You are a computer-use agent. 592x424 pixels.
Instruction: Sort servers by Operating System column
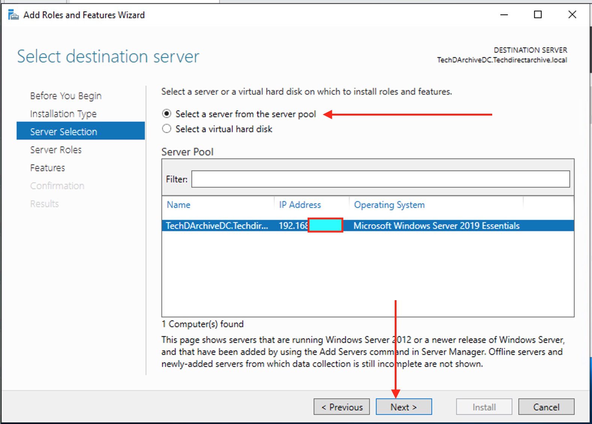(x=389, y=205)
